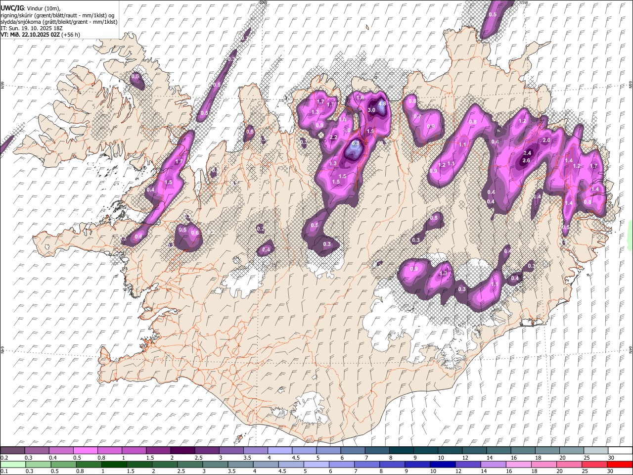Click the "slydda/snjókoma" snow legend description line

click(x=59, y=22)
